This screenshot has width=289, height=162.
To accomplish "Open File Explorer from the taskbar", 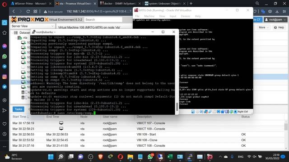I will [x=131, y=157].
